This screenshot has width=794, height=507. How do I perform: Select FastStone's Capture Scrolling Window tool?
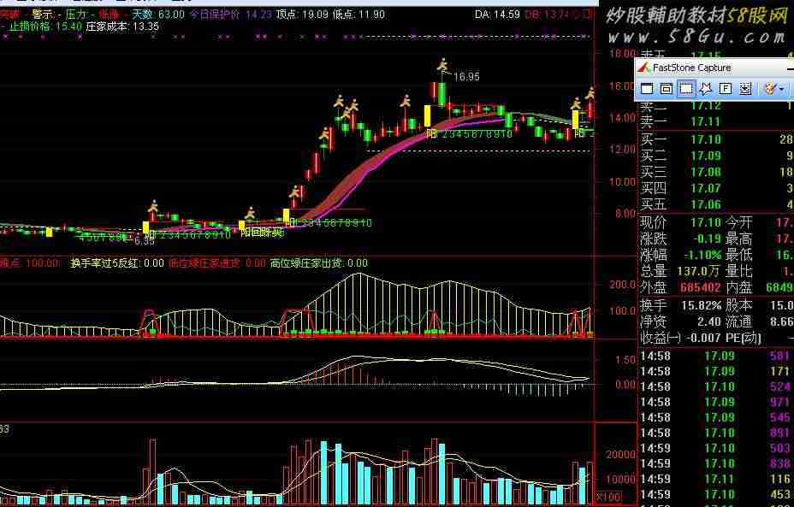coord(745,89)
